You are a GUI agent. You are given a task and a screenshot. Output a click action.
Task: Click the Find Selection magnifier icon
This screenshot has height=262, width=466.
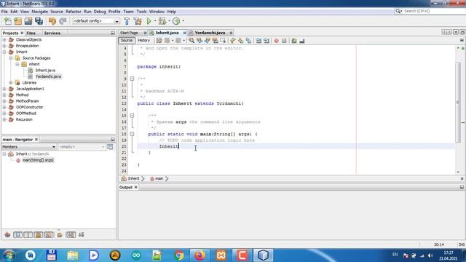point(191,41)
